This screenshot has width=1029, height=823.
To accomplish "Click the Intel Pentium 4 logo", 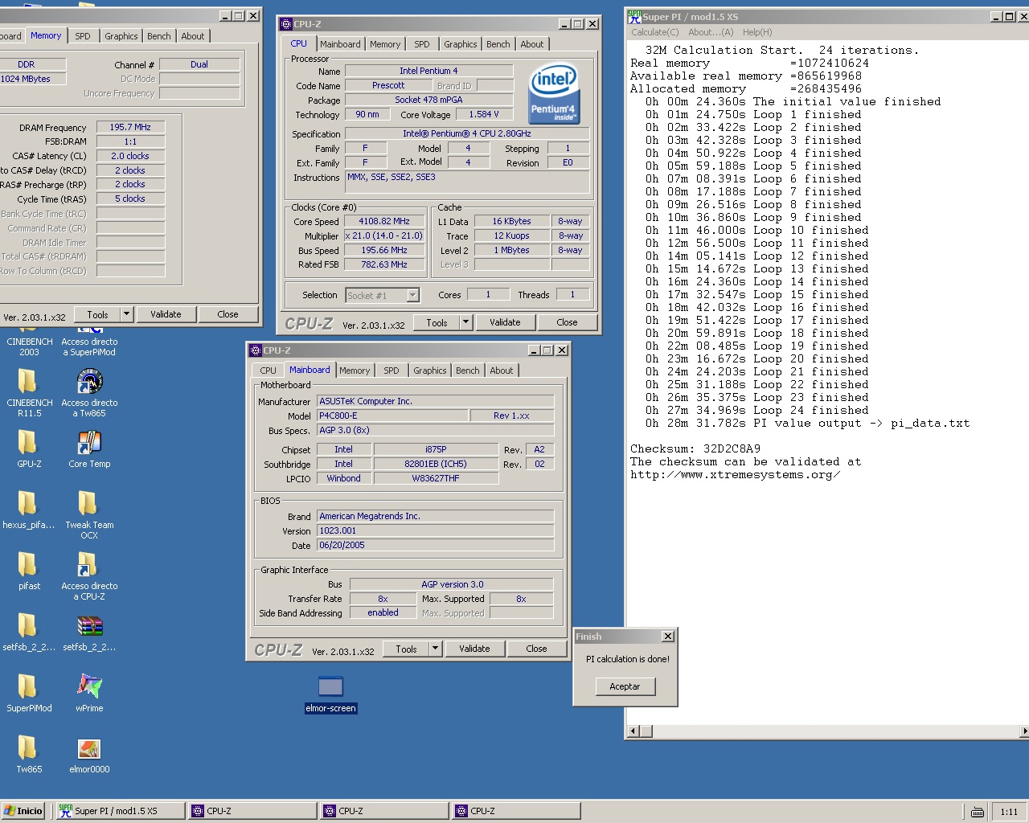I will point(554,93).
